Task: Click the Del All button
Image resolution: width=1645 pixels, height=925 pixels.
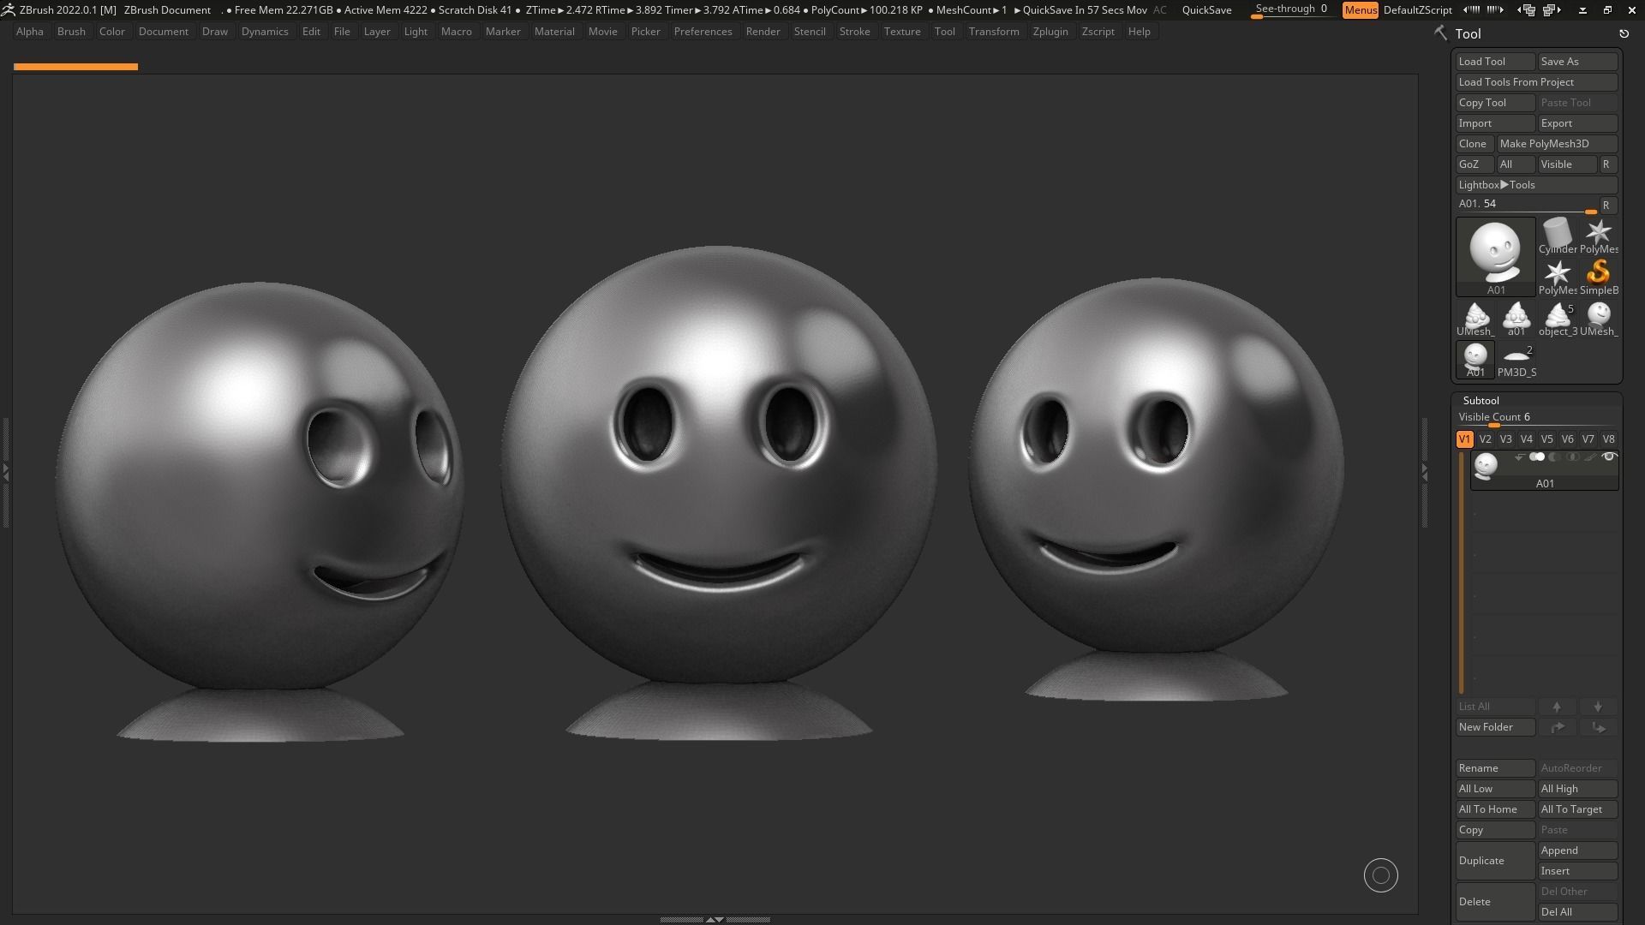Action: pyautogui.click(x=1577, y=912)
